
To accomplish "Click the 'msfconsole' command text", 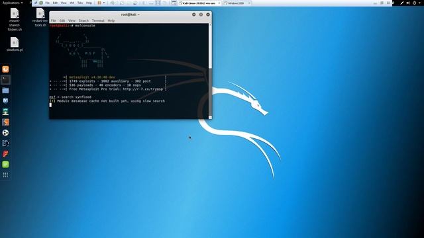I will tap(85, 26).
